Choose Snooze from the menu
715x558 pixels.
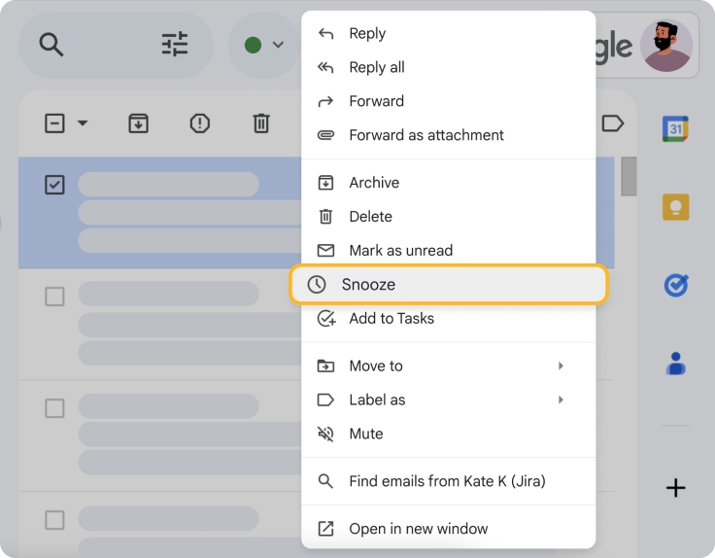pyautogui.click(x=449, y=284)
